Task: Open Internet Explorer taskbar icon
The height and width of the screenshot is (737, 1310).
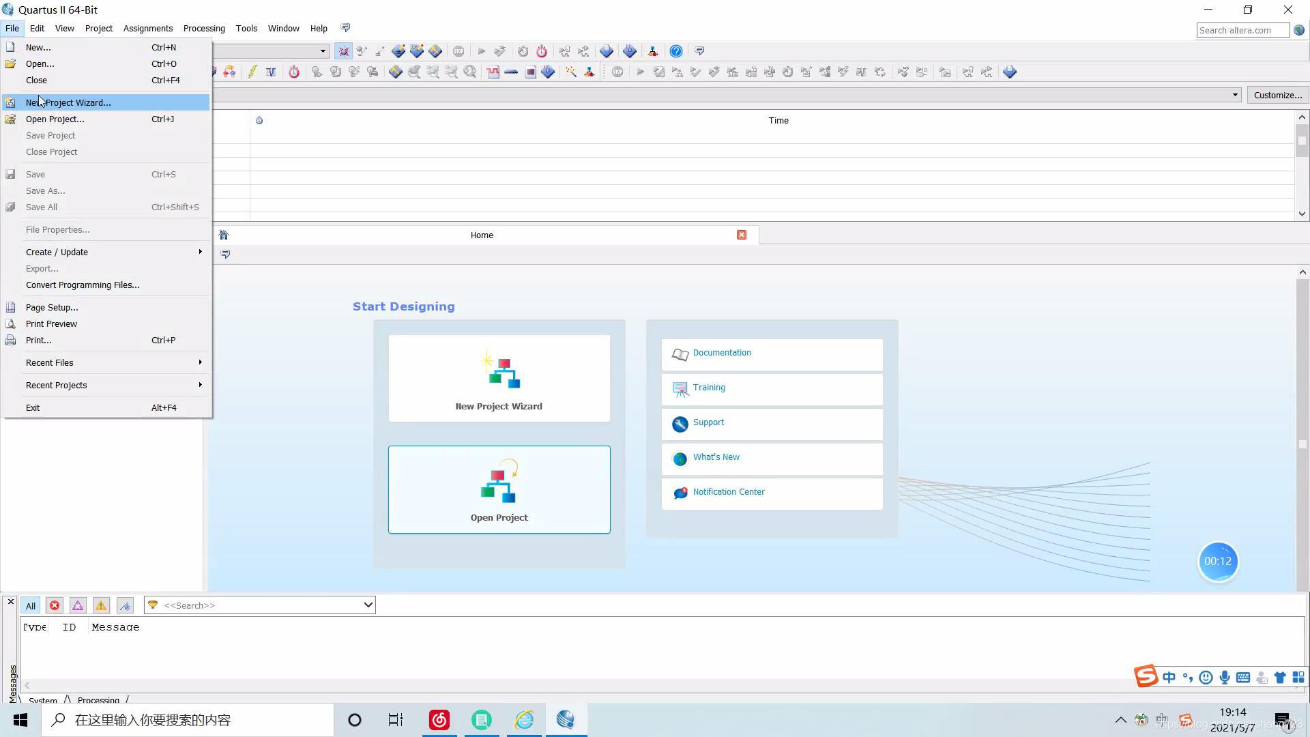Action: point(524,720)
